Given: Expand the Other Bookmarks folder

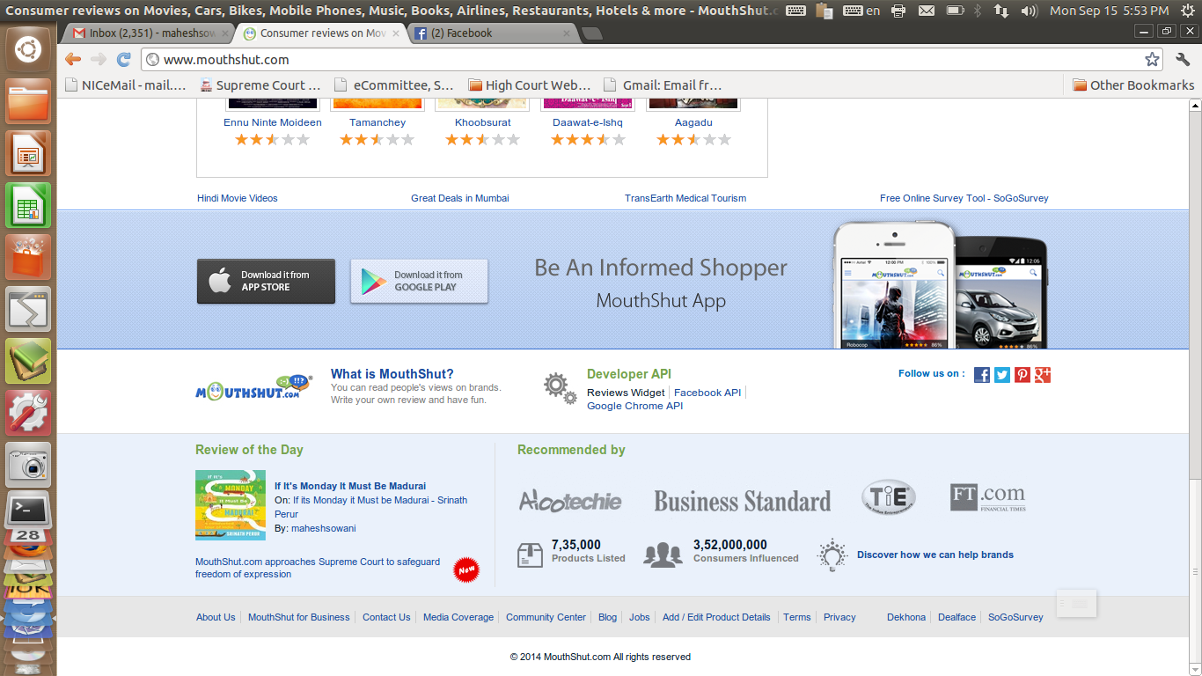Looking at the screenshot, I should 1133,85.
